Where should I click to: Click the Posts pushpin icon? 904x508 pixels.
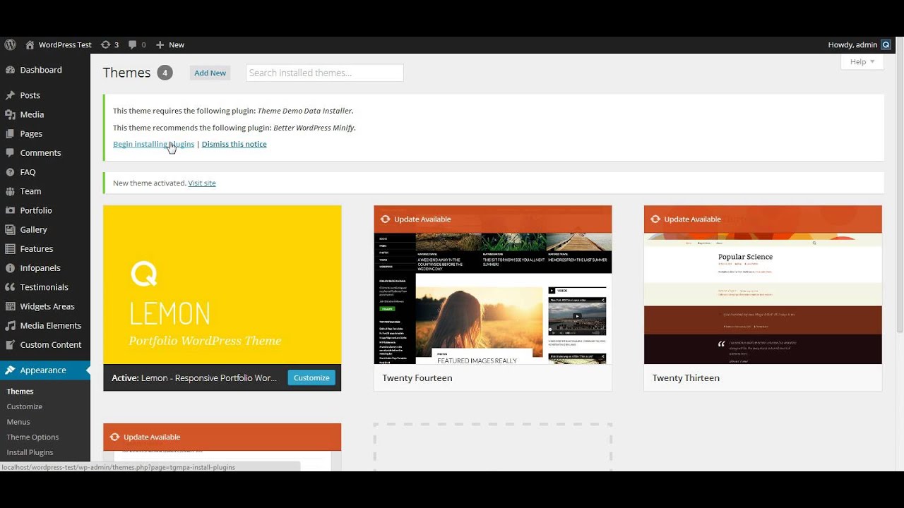coord(10,95)
